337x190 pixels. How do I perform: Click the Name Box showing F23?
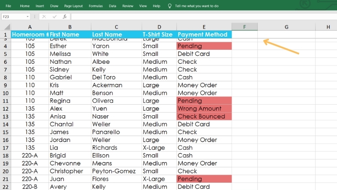[13, 16]
